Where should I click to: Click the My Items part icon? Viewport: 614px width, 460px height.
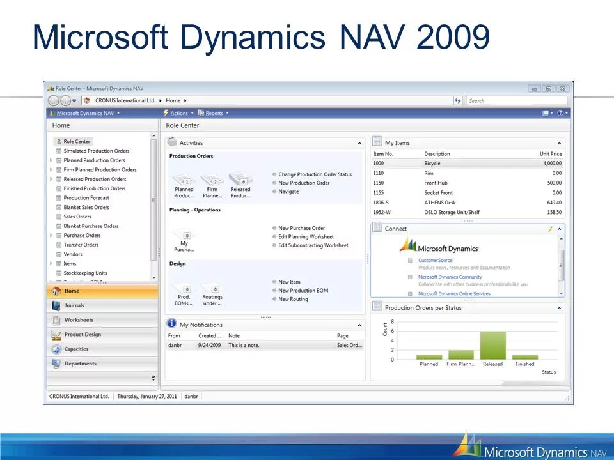coord(377,141)
